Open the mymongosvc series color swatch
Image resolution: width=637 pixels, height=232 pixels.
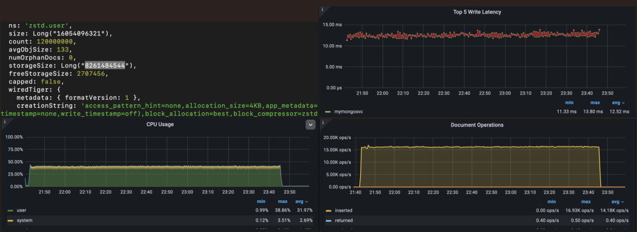coord(328,111)
